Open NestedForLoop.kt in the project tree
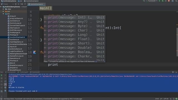This screenshot has height=100, width=178. [x=16, y=56]
